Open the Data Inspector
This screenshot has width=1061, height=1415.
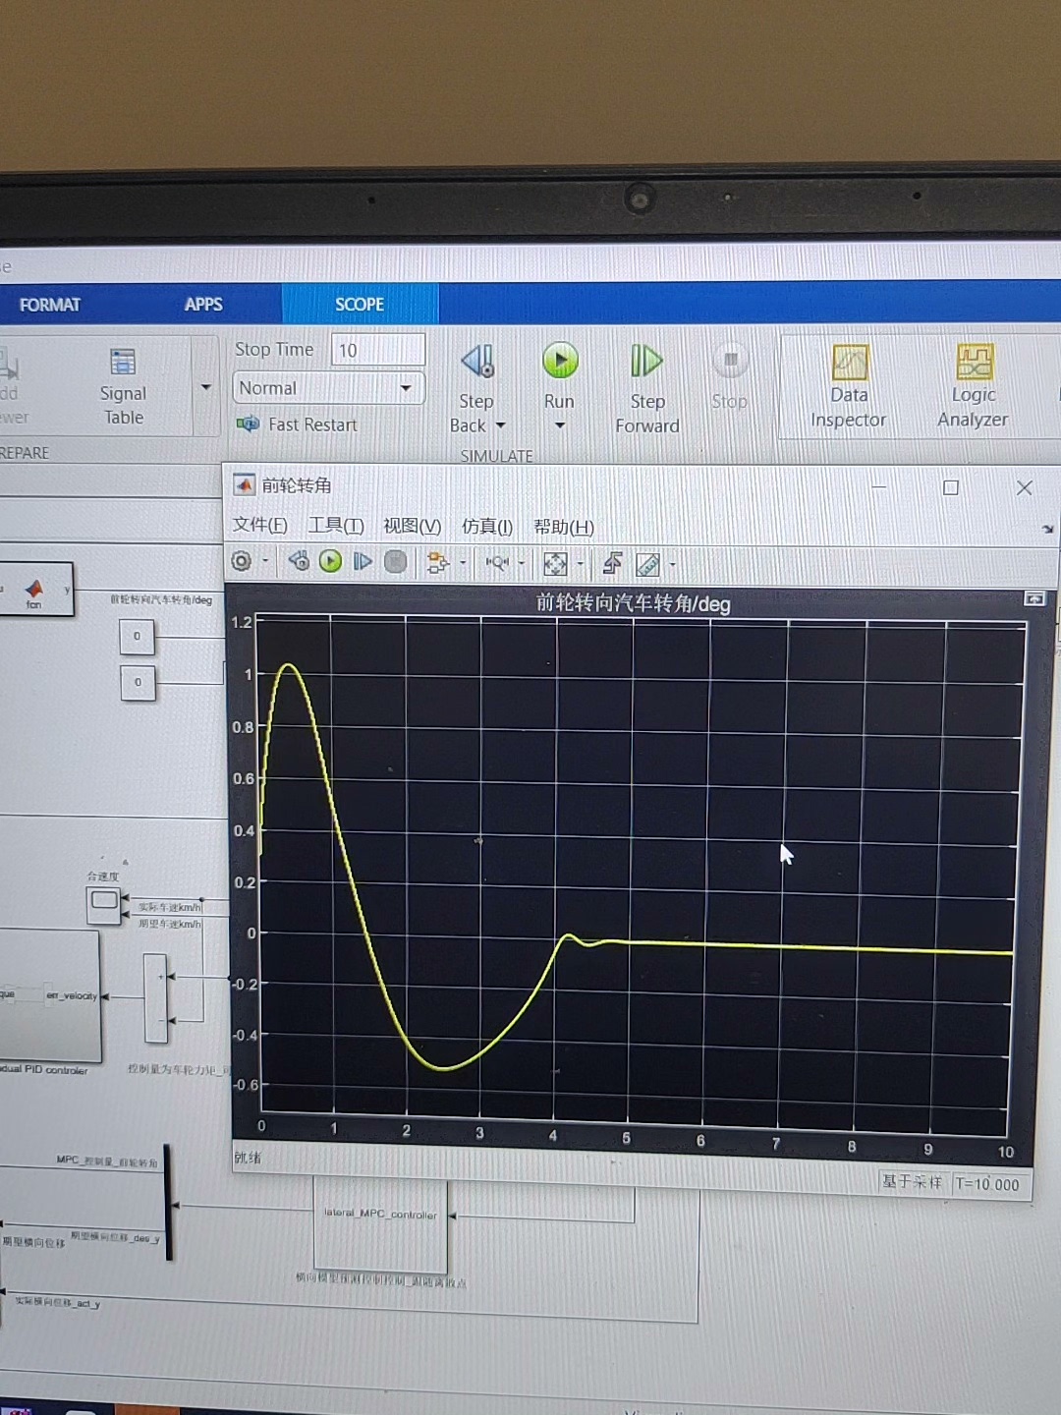tap(849, 386)
